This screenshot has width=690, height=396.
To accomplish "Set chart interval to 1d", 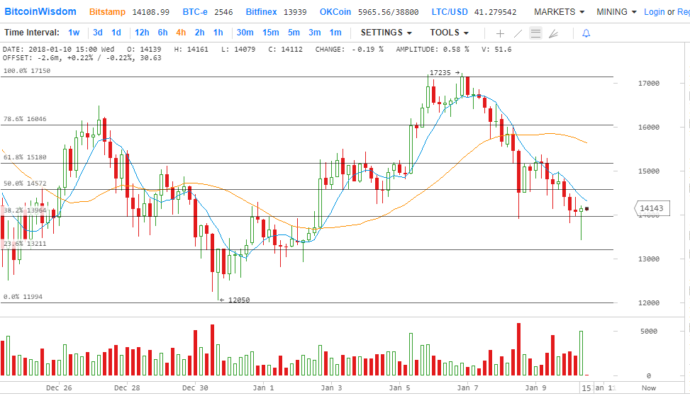I will [116, 33].
